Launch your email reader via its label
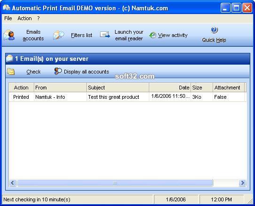 click(x=129, y=35)
